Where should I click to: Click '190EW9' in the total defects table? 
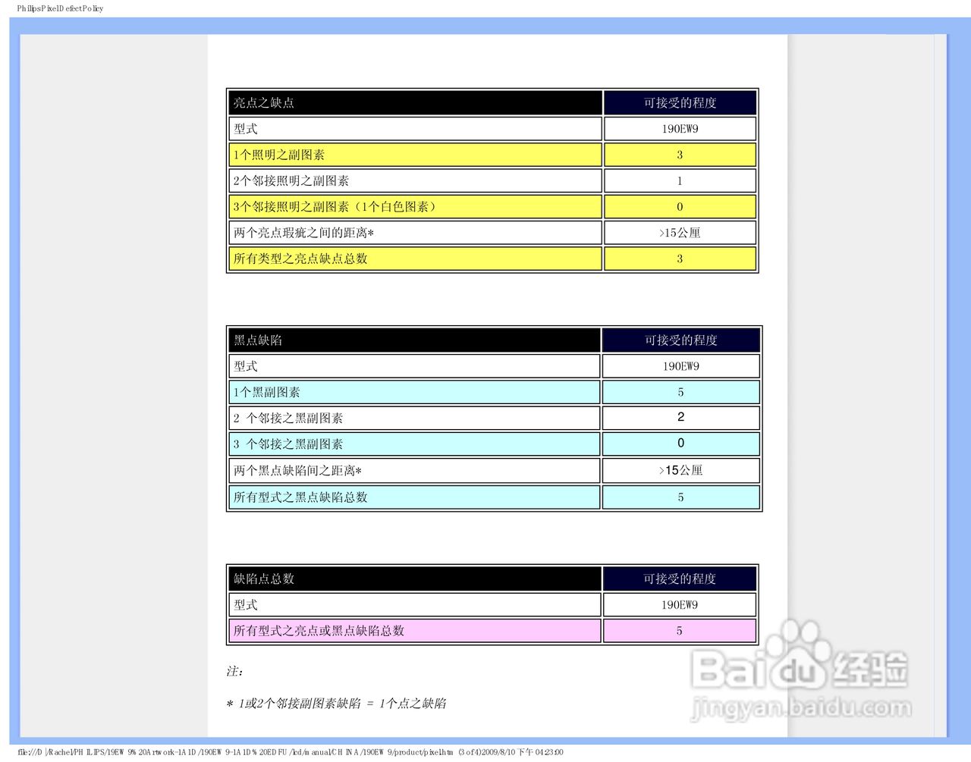pyautogui.click(x=680, y=605)
